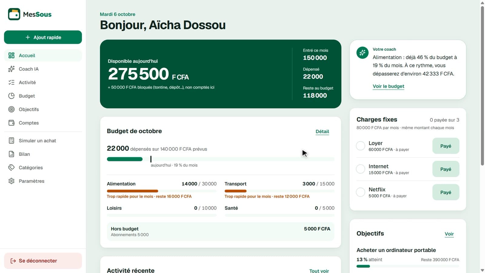Viewport: 485px width, 273px height.
Task: Click the October budget overall progress bar
Action: tap(221, 159)
